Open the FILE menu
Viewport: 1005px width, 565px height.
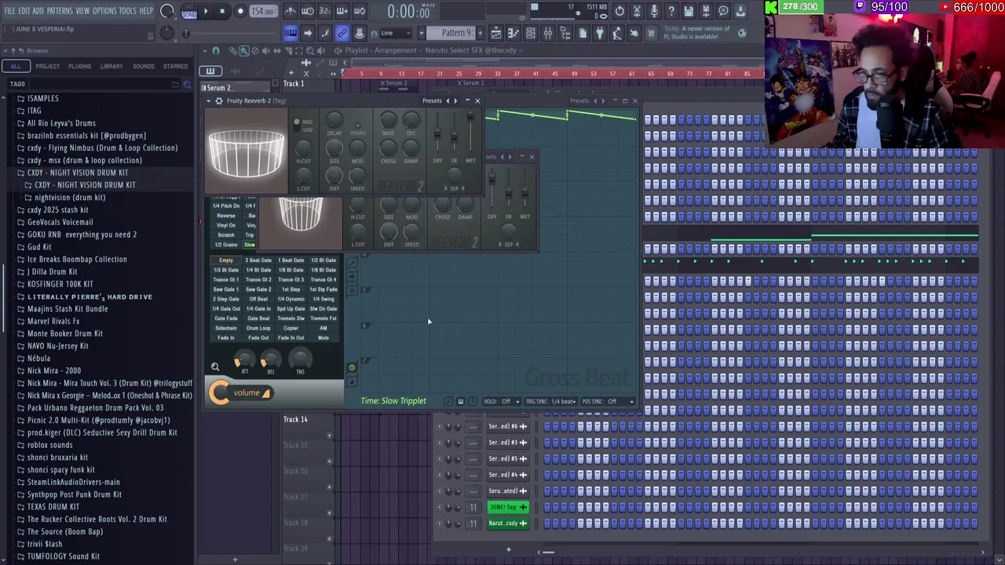9,11
